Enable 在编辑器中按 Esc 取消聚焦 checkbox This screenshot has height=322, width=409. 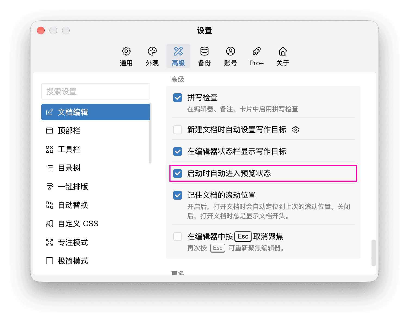178,236
